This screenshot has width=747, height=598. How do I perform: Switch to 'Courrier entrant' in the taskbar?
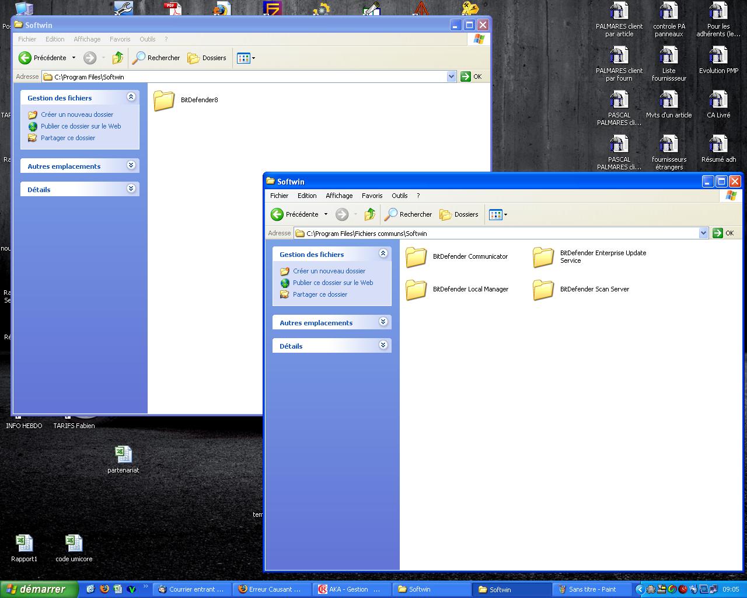pyautogui.click(x=192, y=589)
